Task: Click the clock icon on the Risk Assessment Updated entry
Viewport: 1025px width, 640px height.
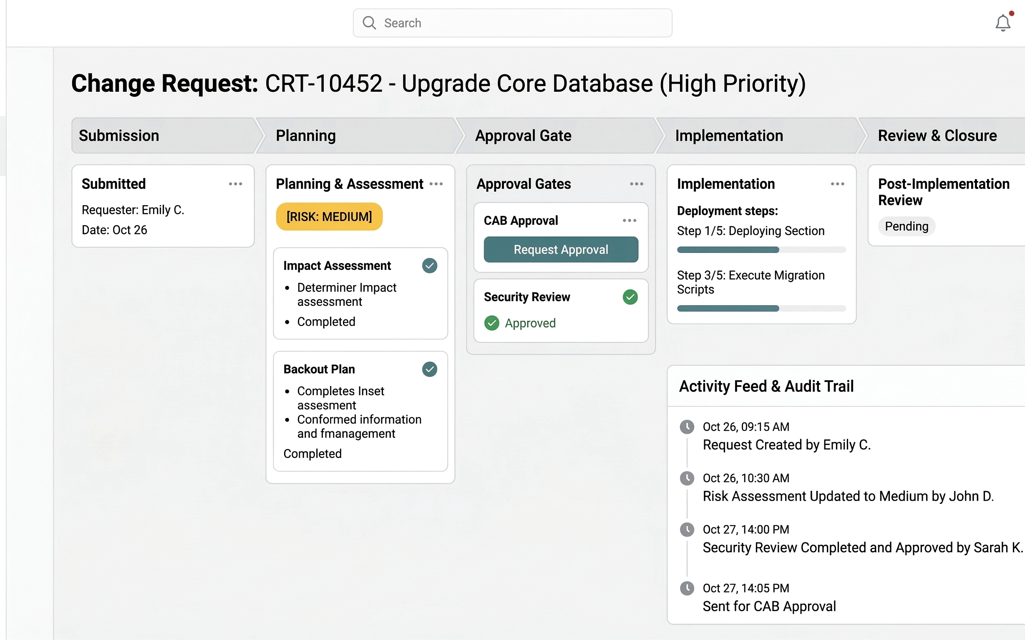Action: [x=687, y=478]
